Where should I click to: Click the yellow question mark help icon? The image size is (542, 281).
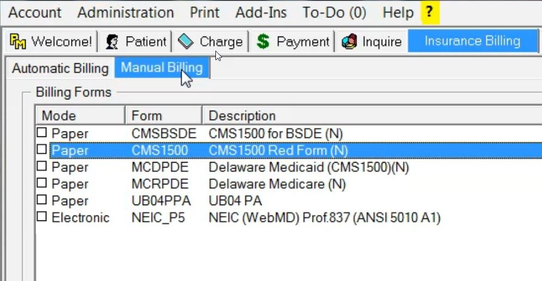tap(430, 12)
